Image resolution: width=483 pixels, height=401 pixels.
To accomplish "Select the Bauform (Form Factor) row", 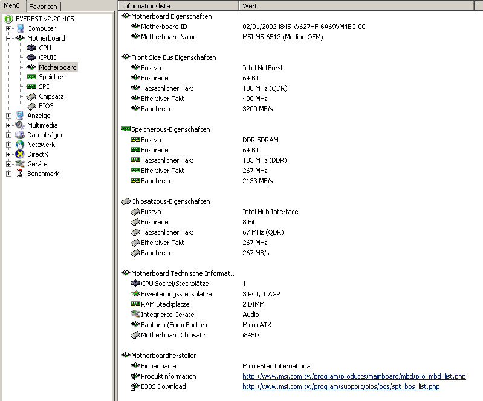I will [201, 325].
